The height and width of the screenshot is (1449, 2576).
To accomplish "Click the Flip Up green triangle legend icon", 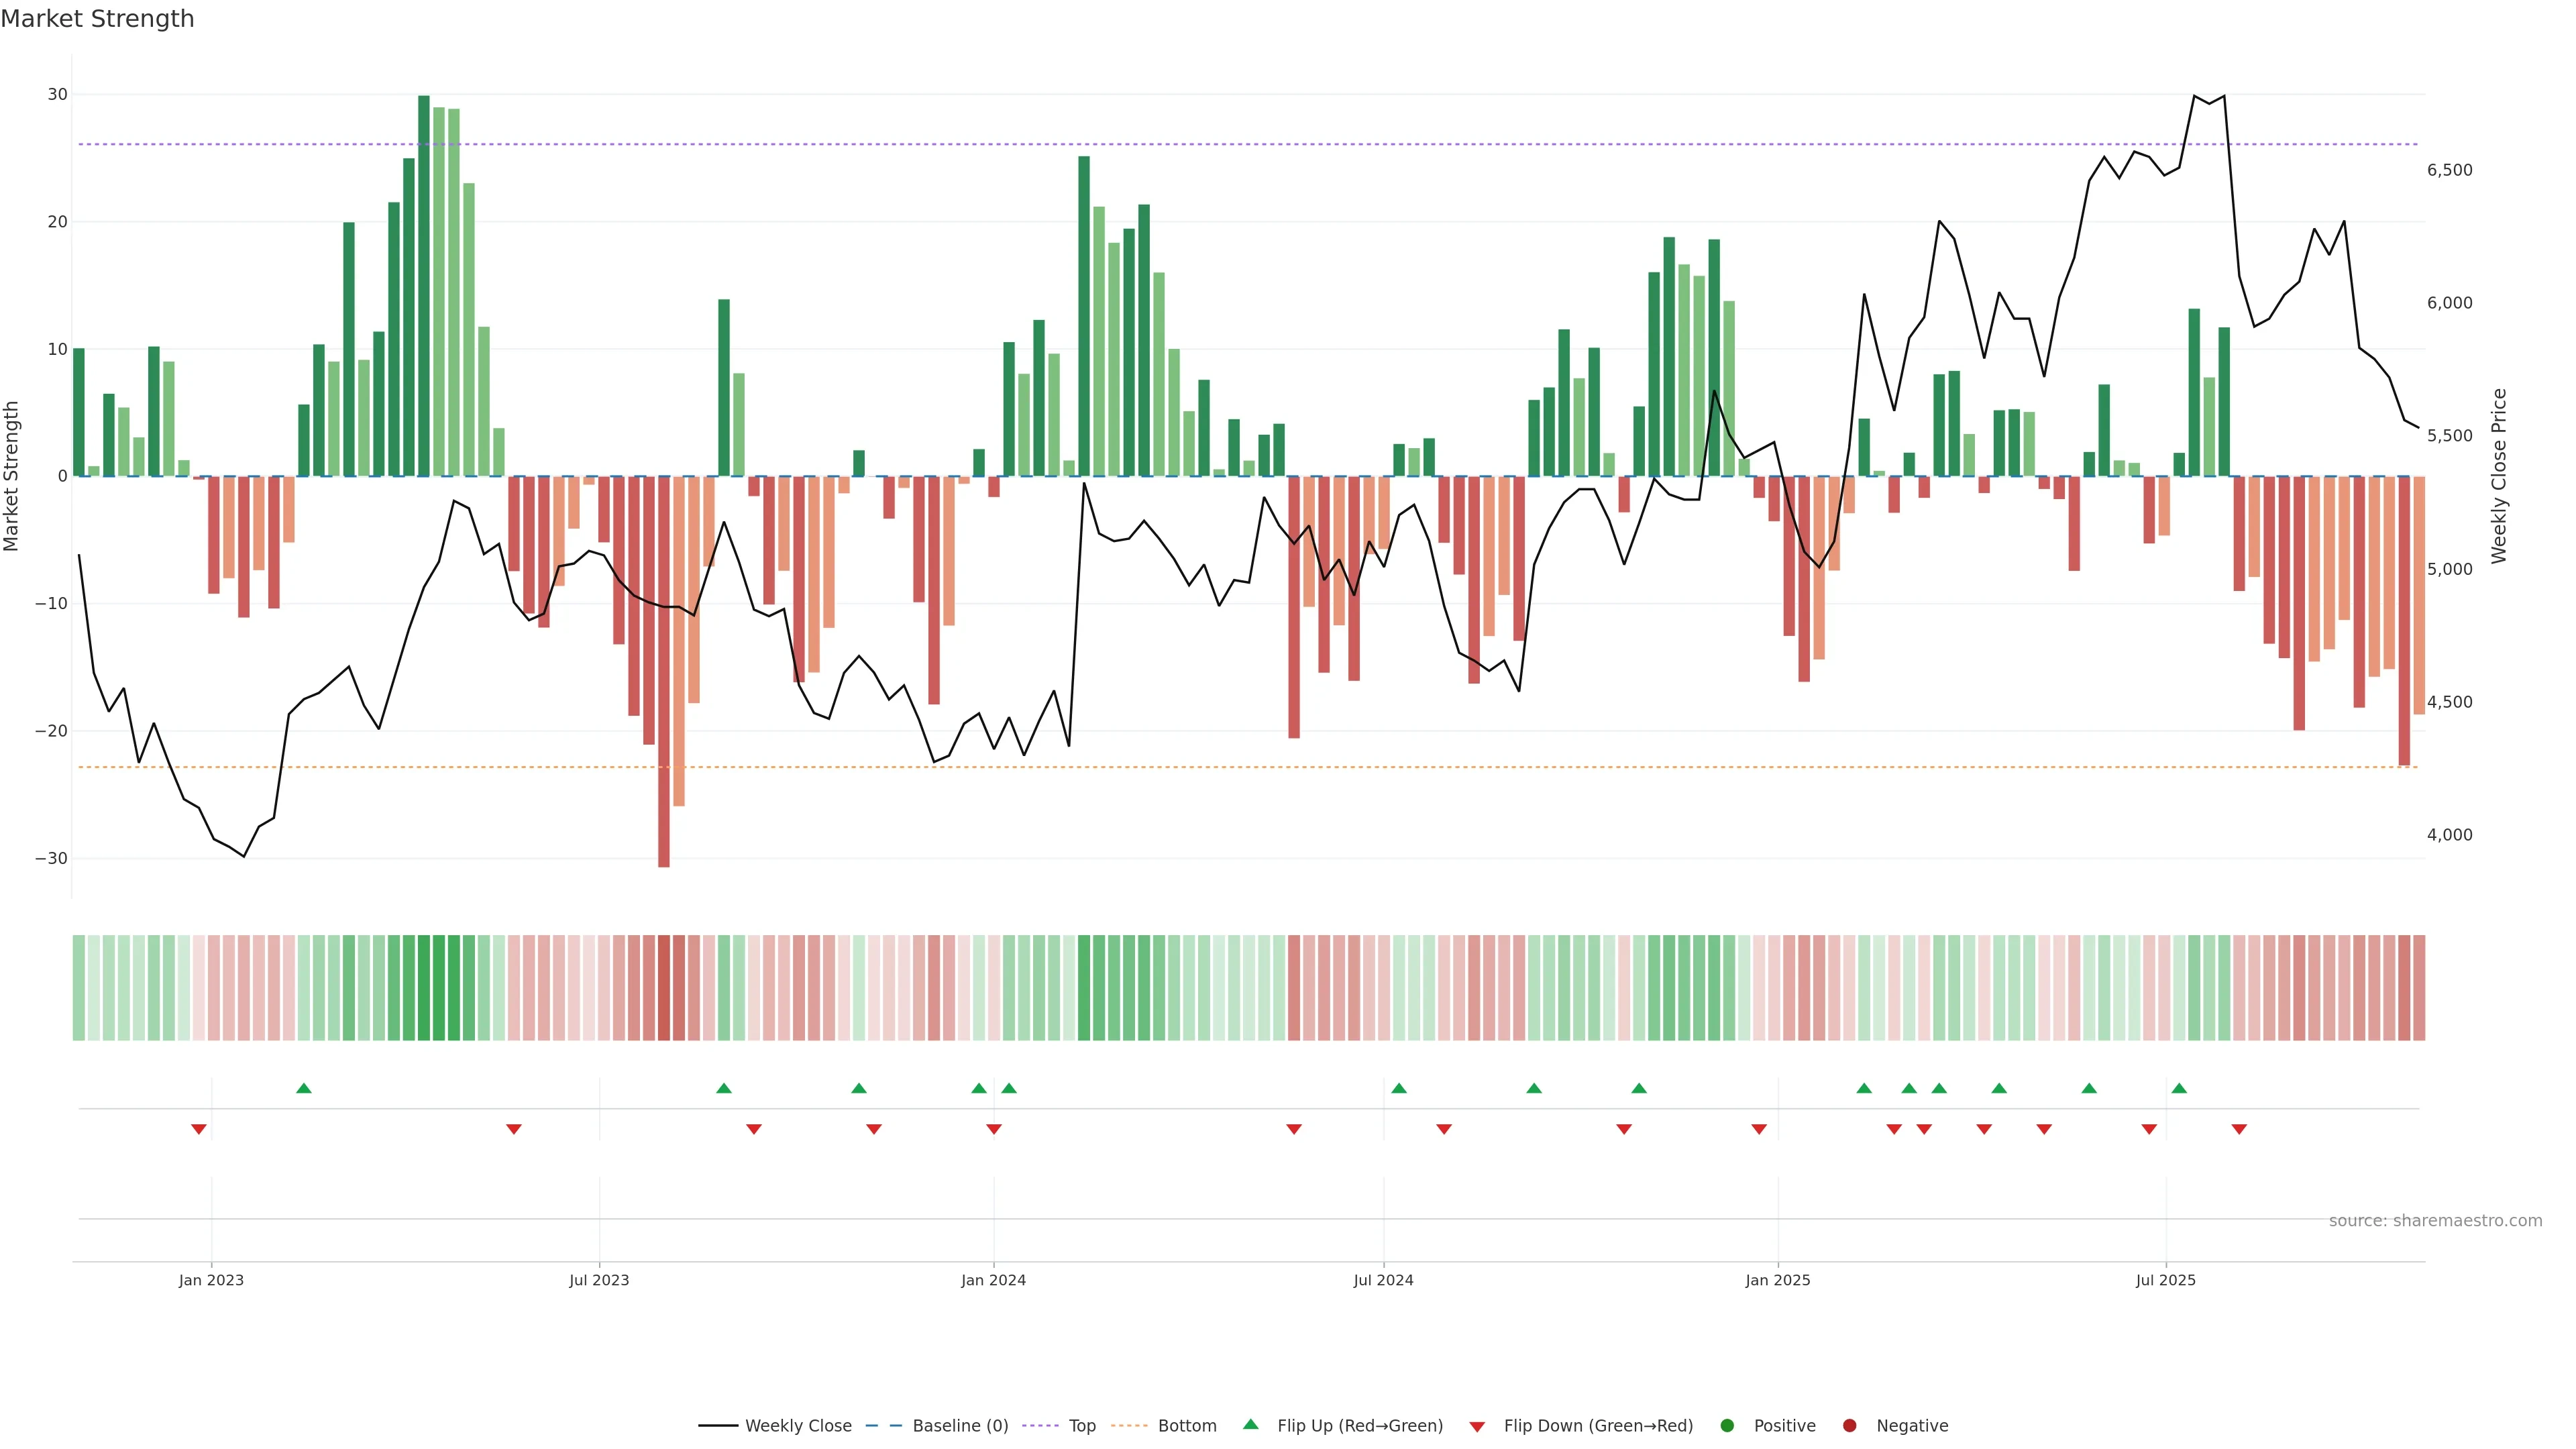I will (1250, 1424).
